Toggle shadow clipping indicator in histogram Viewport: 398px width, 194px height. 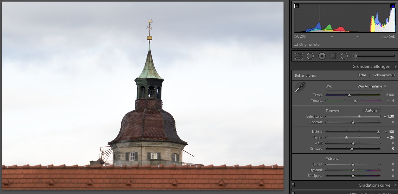tap(297, 6)
